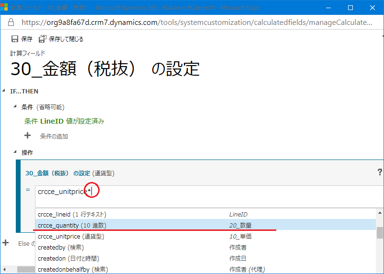Collapse the 操作 section
The width and height of the screenshot is (384, 274).
coord(15,152)
